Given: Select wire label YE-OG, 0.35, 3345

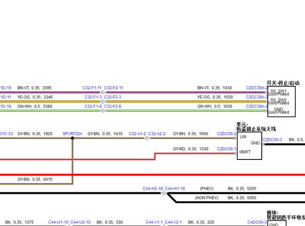Looking at the screenshot, I should (x=35, y=97).
